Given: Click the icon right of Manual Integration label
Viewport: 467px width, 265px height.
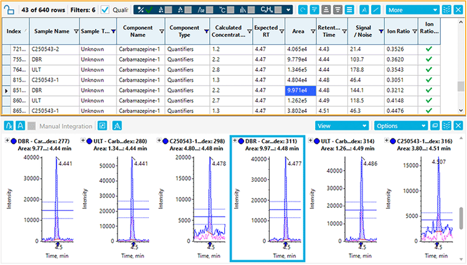Looking at the screenshot, I should pos(102,125).
